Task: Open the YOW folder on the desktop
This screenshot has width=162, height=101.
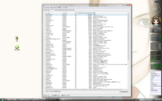Action: 17,38
